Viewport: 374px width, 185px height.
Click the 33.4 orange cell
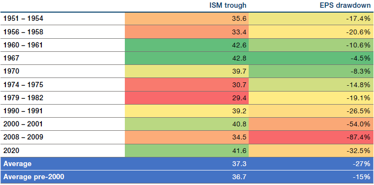pos(187,31)
